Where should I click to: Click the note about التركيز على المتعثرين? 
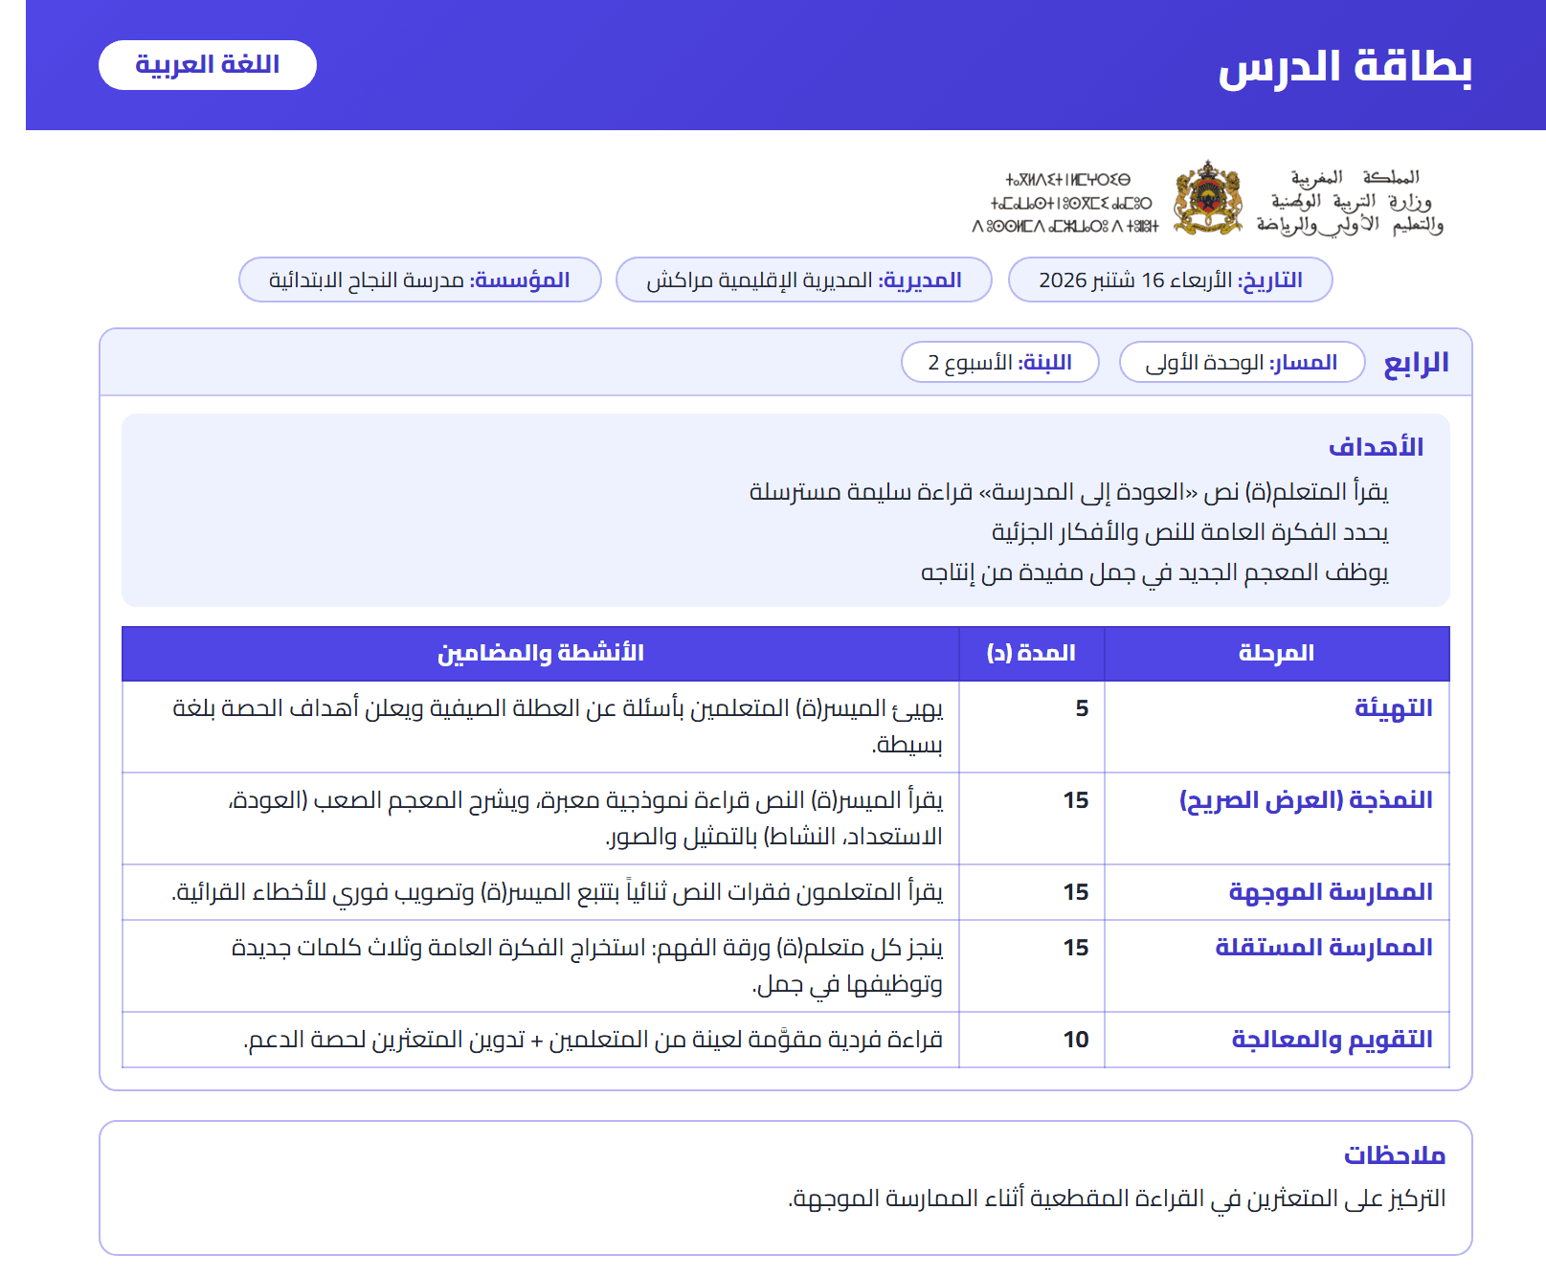pyautogui.click(x=1116, y=1199)
